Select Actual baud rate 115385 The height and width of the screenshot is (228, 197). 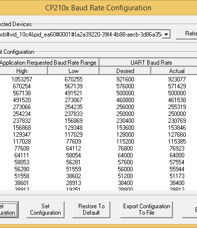point(177,142)
